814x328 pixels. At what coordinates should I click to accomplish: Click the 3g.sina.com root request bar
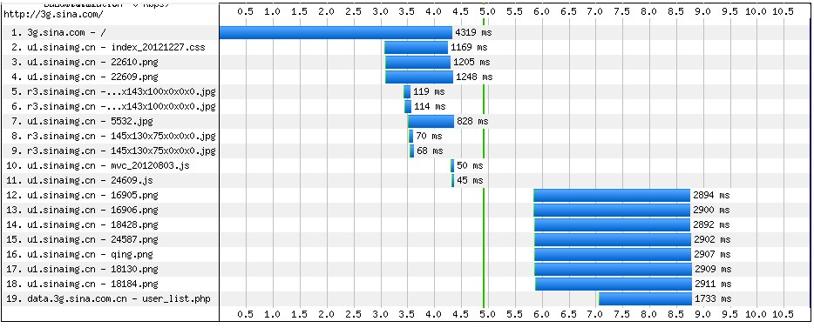[336, 33]
